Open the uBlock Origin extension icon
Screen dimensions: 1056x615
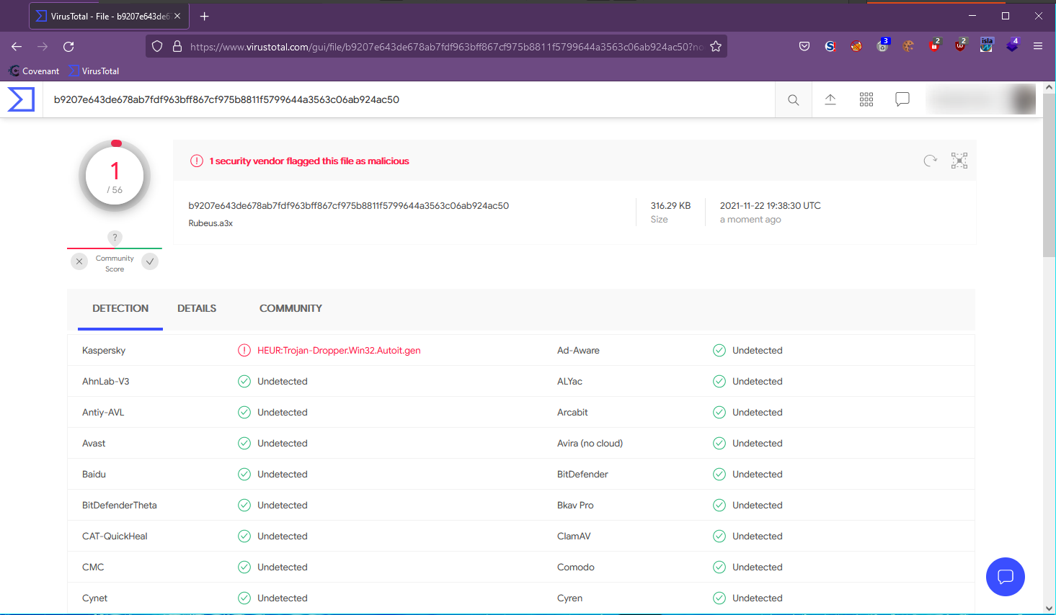click(x=961, y=45)
